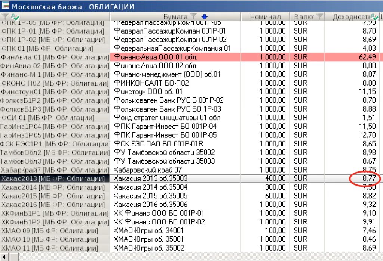Select row ФПК 1Р-02 [МБ ФР: Облигации]
383x261 pixels.
point(55,40)
